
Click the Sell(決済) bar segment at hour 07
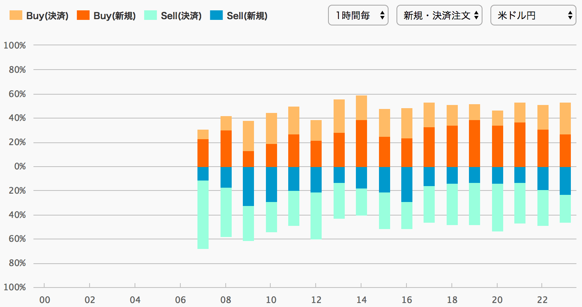pos(203,215)
